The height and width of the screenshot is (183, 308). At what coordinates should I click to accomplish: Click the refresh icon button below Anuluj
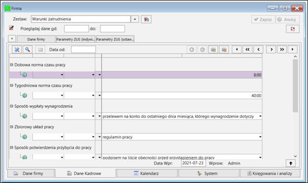[293, 29]
